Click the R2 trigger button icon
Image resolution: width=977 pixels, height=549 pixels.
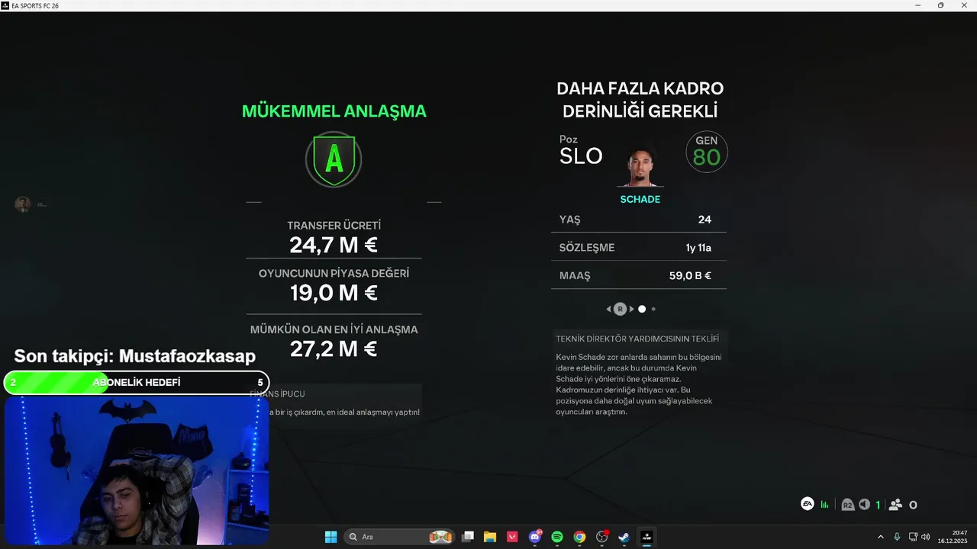tap(847, 504)
